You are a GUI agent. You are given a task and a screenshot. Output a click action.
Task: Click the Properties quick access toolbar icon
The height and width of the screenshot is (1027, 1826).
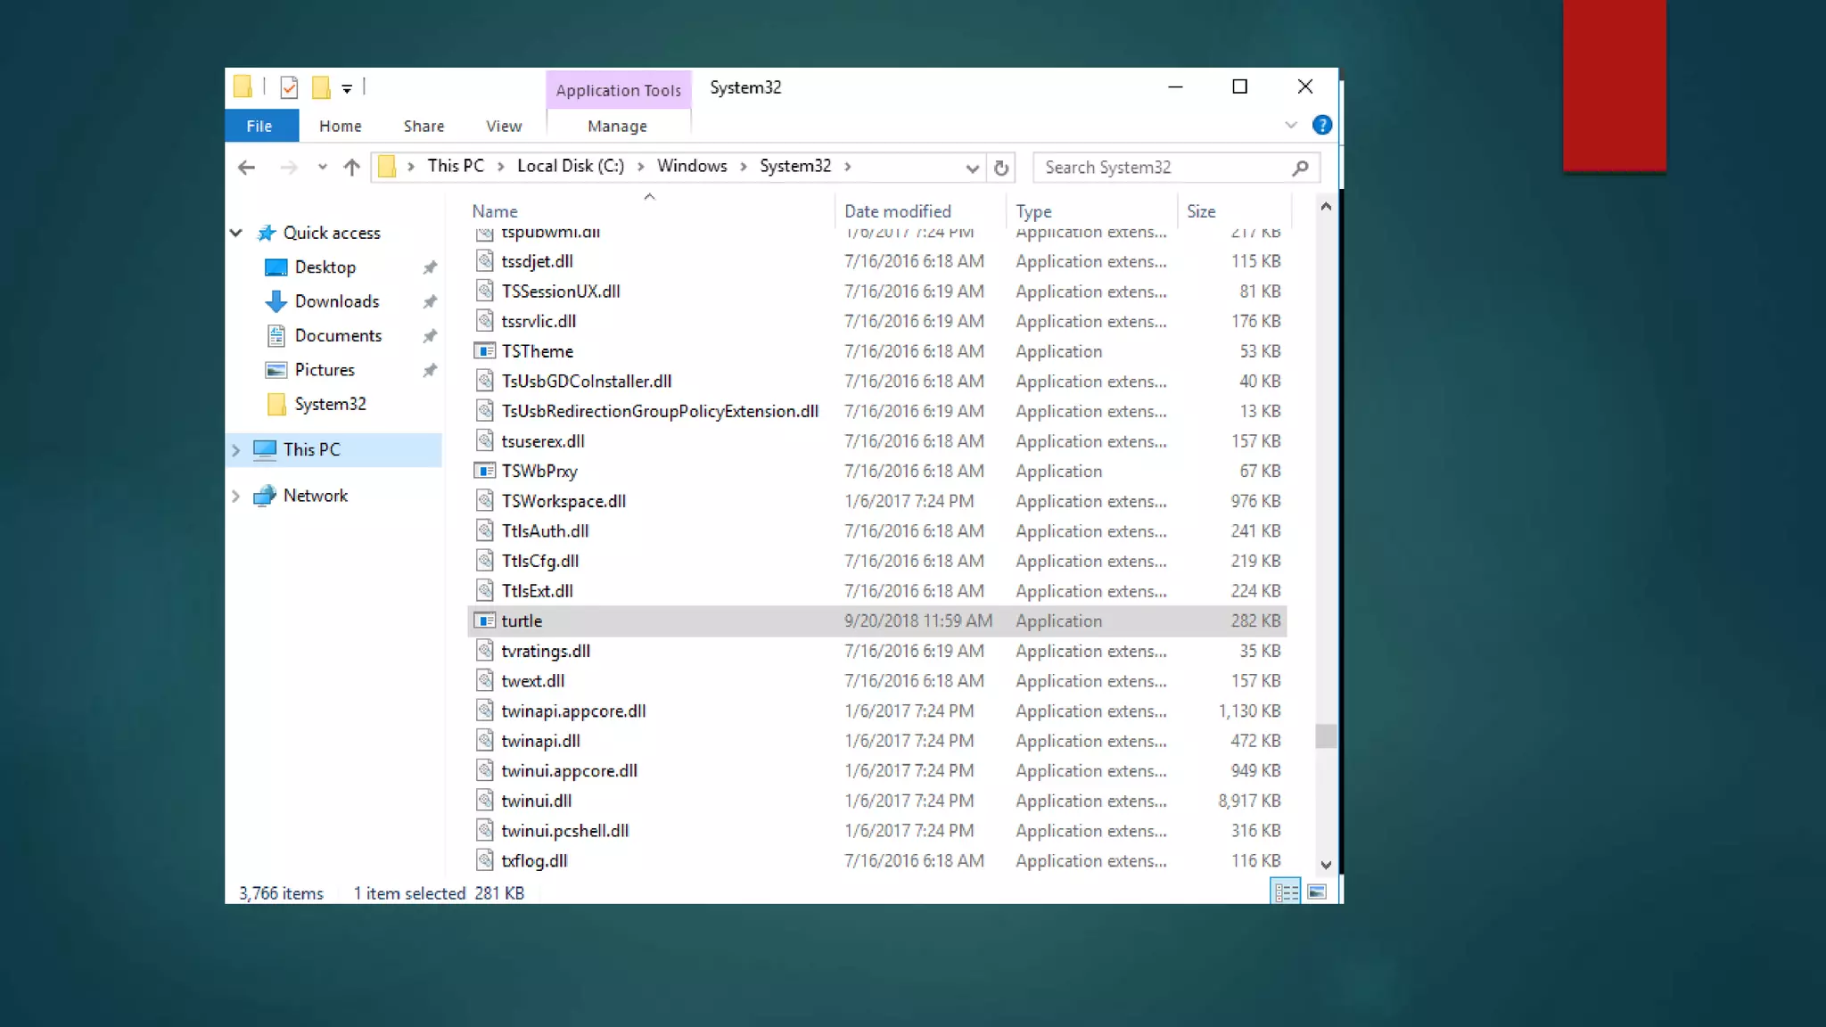(288, 87)
